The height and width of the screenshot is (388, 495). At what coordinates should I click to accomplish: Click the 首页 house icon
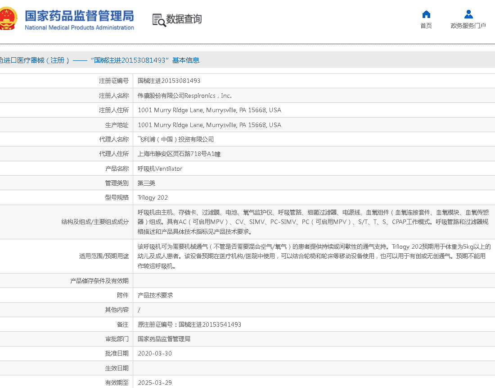426,14
